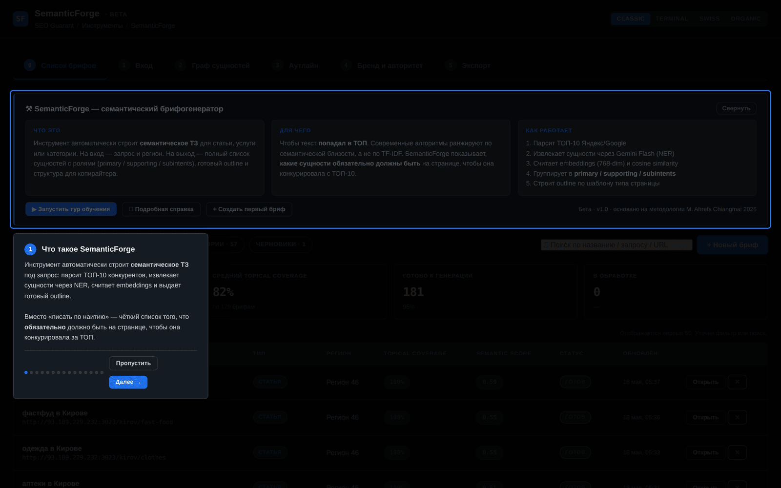Image resolution: width=781 pixels, height=488 pixels.
Task: Click the ДЛЯ ЧЕГО info card
Action: pyautogui.click(x=391, y=158)
